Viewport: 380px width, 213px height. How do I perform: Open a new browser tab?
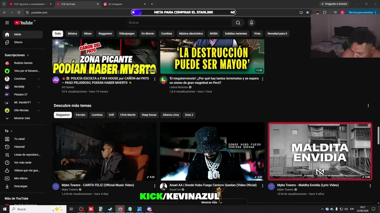pos(152,4)
